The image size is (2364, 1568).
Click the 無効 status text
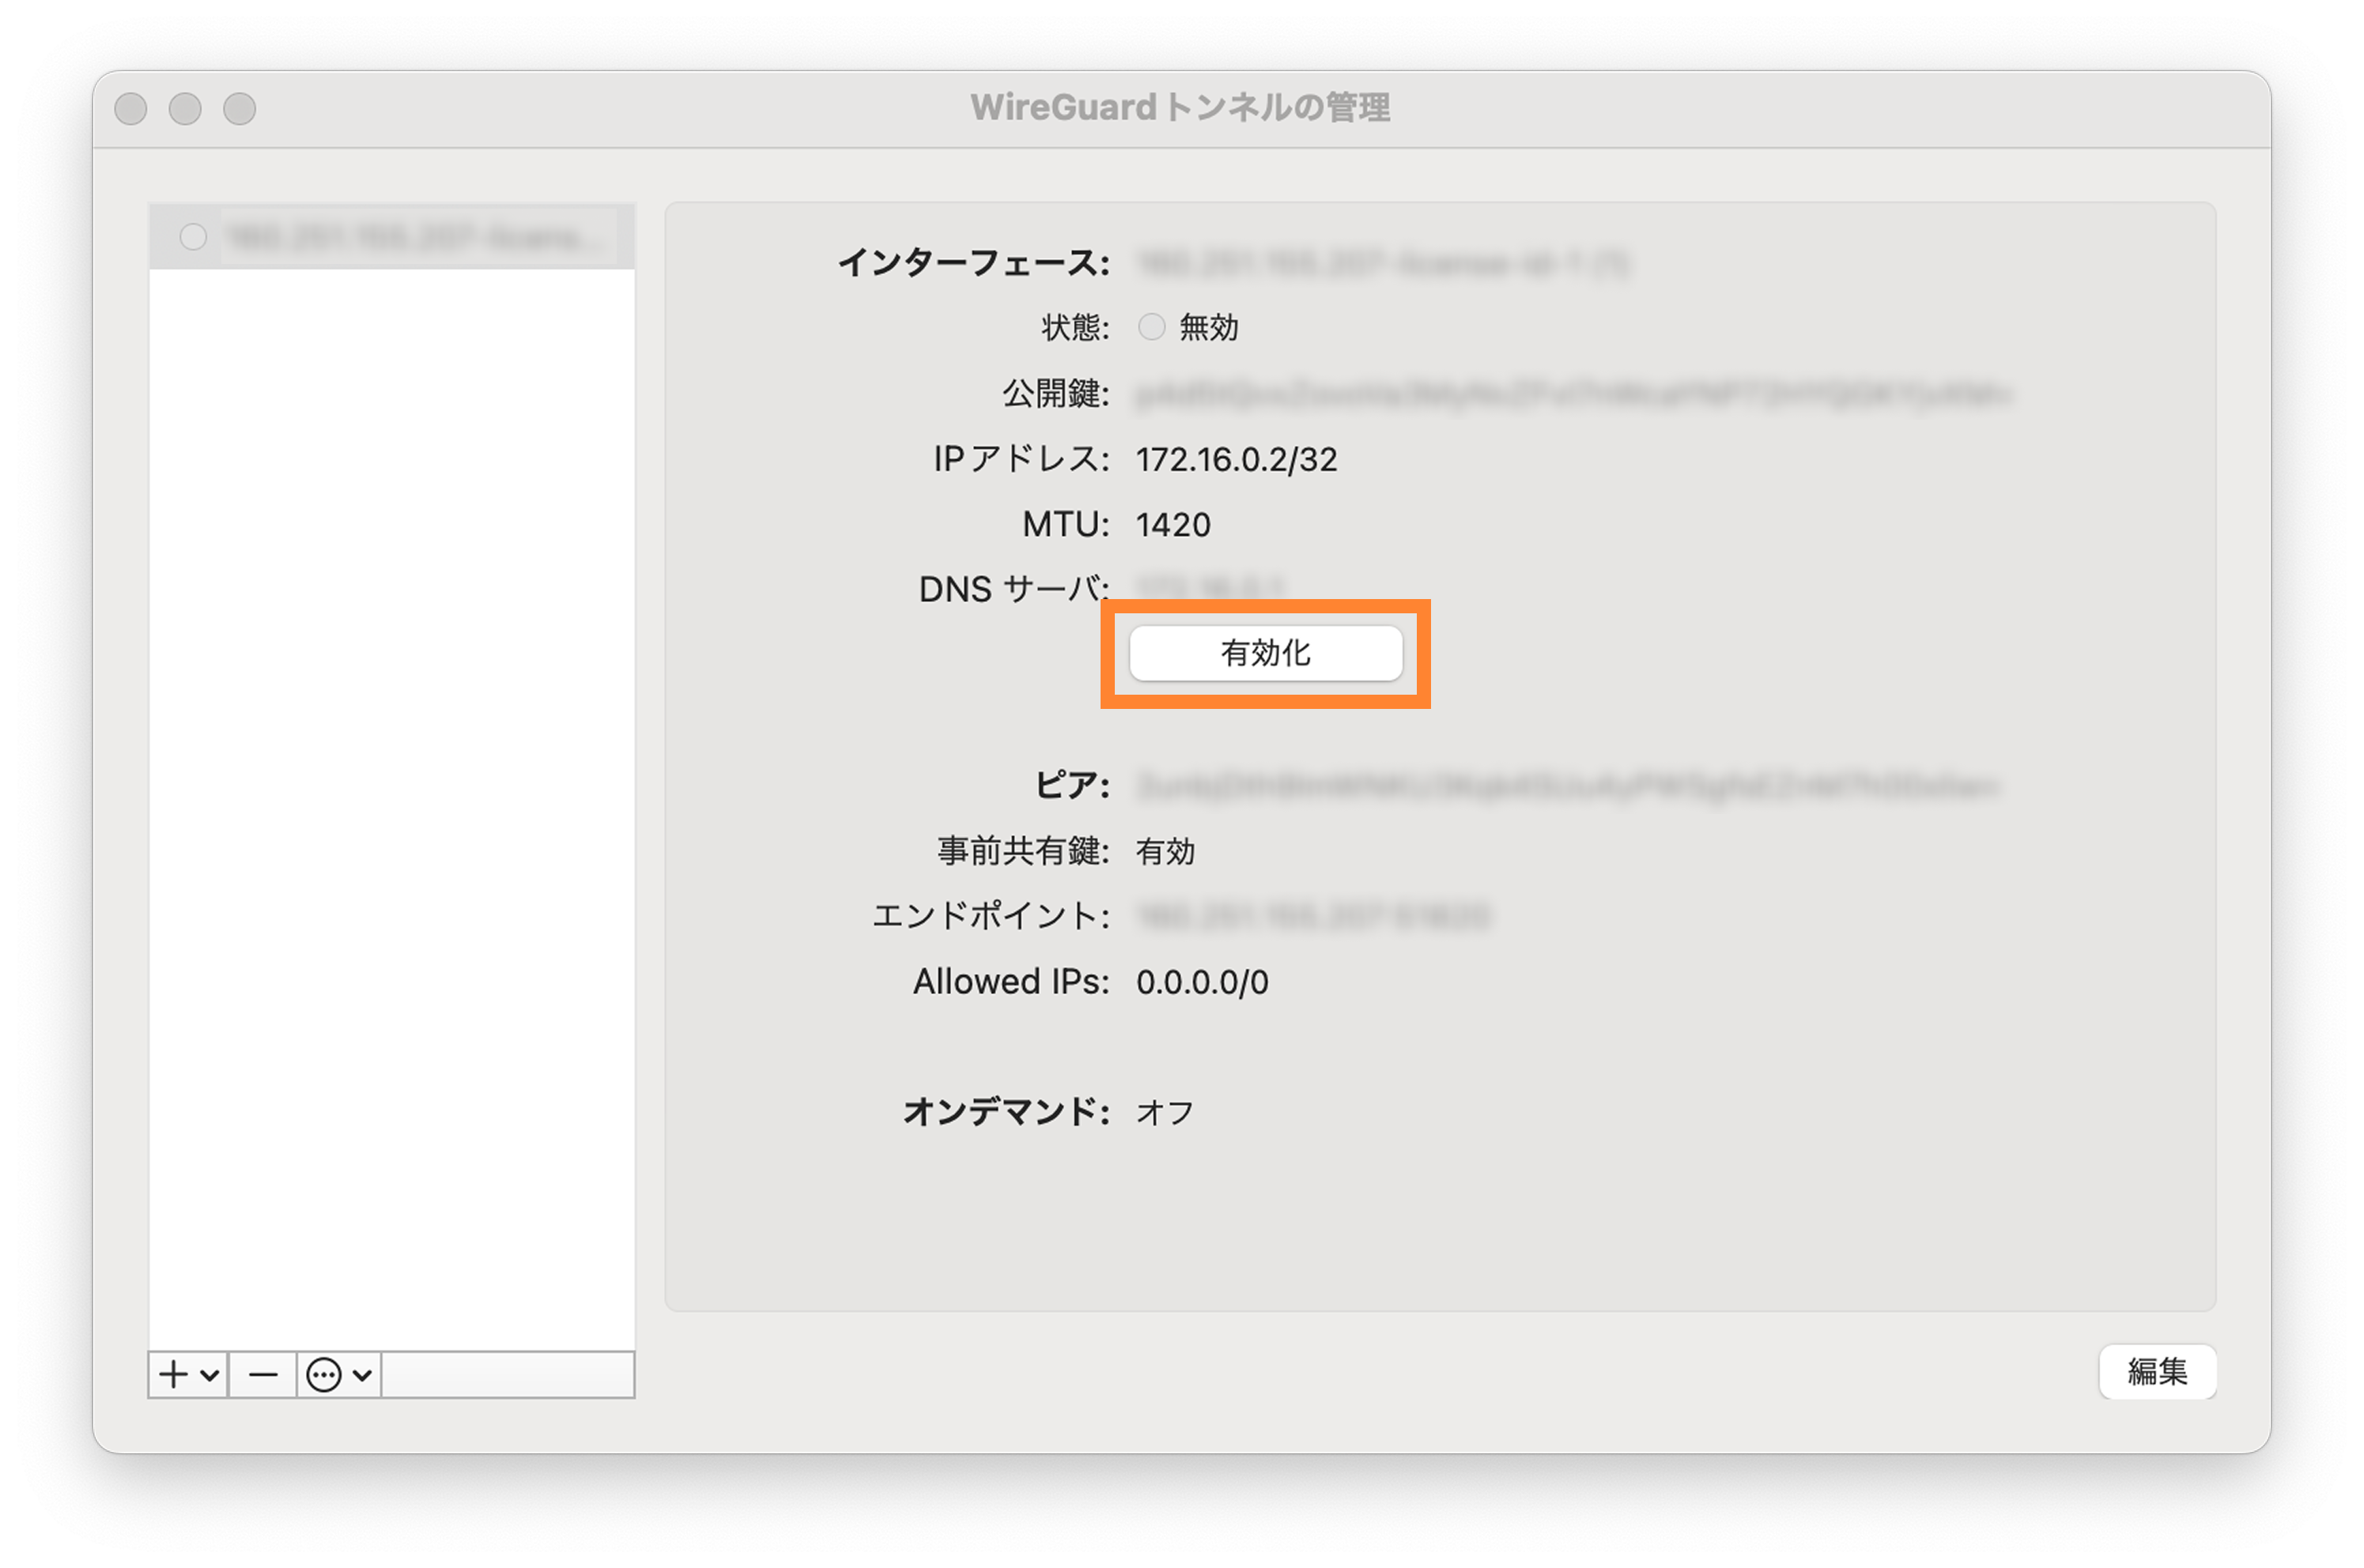1209,327
